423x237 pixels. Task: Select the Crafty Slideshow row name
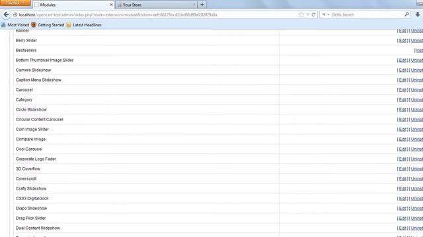[x=31, y=189]
